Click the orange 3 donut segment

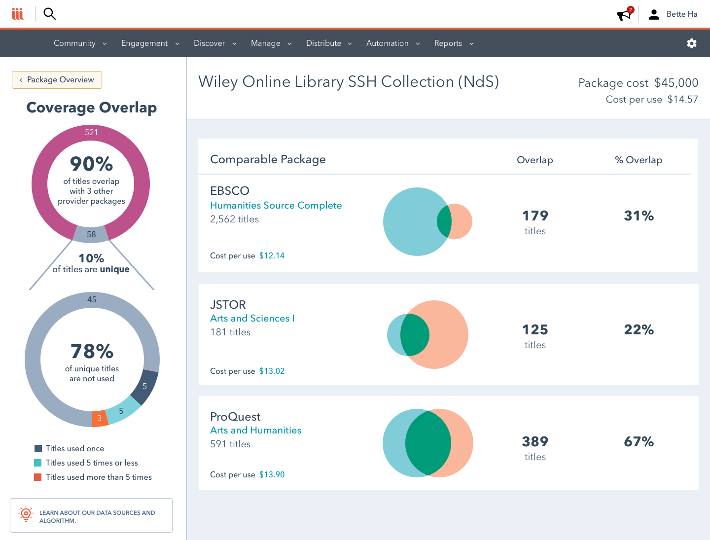click(x=100, y=418)
